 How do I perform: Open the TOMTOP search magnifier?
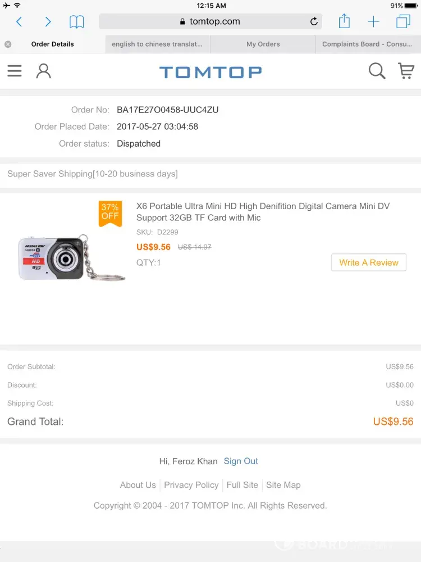coord(377,71)
